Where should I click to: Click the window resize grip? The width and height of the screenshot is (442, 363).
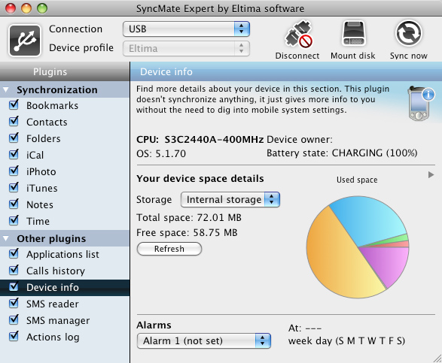[x=437, y=358]
